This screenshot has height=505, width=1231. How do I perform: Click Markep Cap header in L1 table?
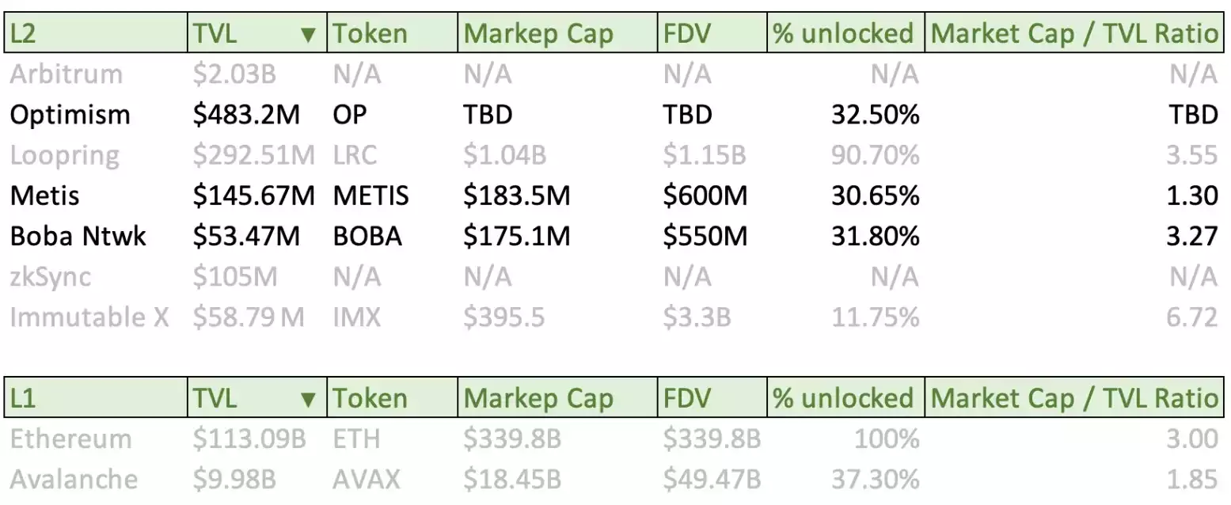(x=538, y=397)
